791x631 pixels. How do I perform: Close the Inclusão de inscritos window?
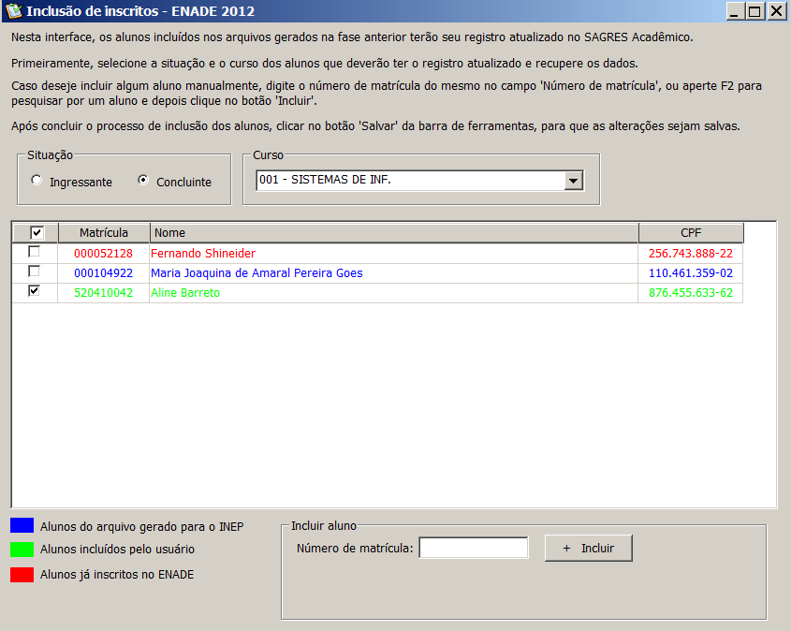click(x=776, y=11)
